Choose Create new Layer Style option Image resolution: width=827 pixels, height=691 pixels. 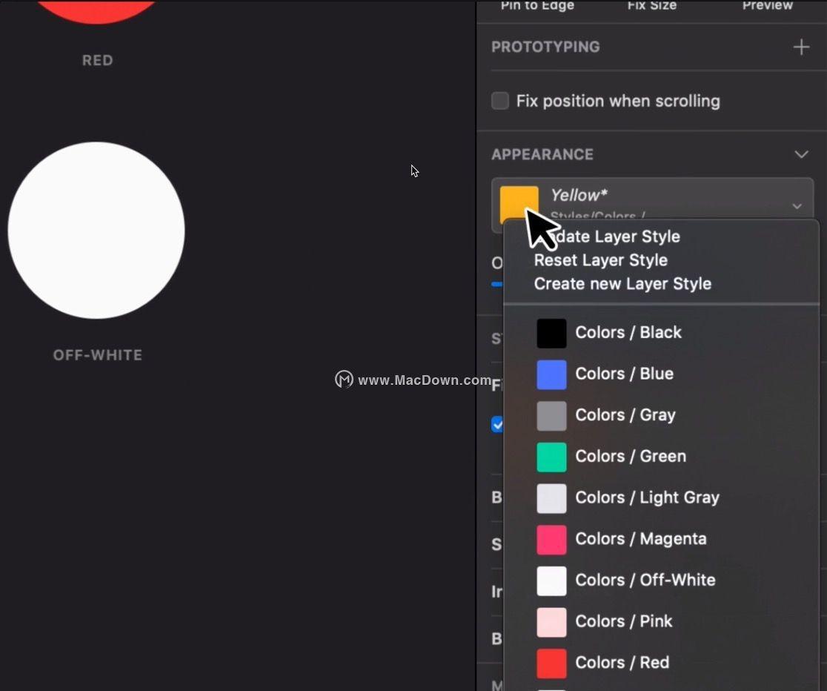(622, 284)
